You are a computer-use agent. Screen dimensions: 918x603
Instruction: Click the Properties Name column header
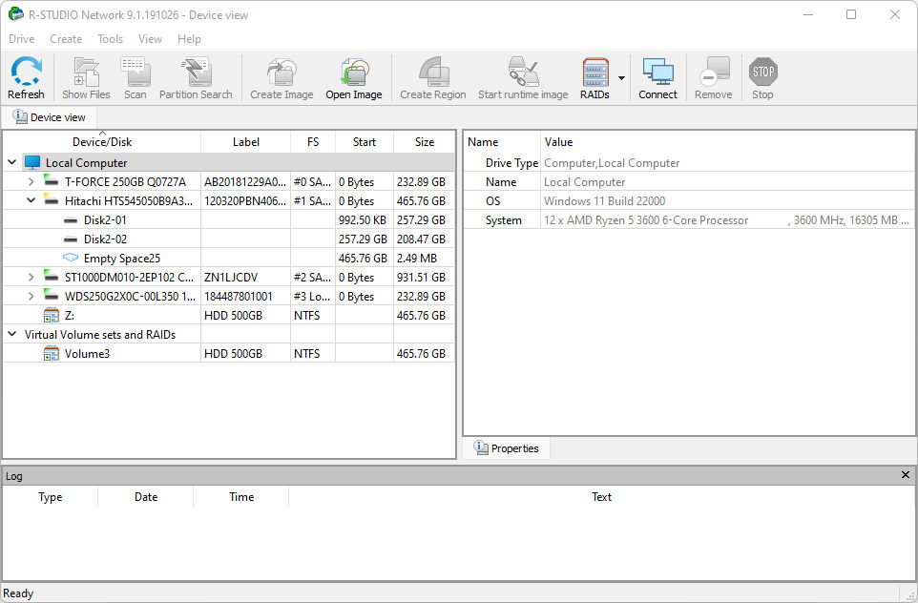point(483,141)
